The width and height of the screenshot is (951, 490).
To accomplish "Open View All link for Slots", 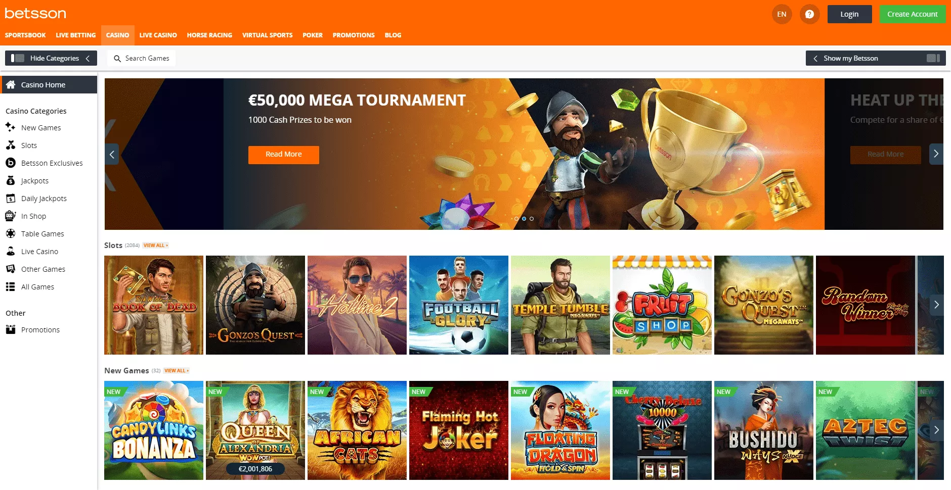I will [156, 246].
